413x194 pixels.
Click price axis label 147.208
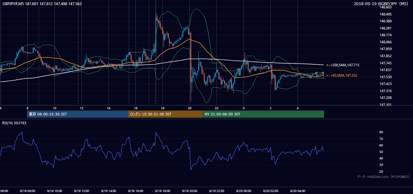pos(385,98)
